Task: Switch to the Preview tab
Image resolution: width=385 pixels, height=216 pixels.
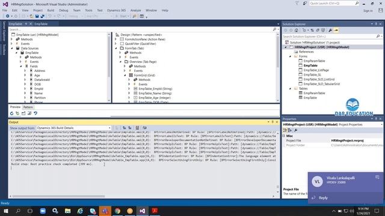Action: click(x=15, y=107)
